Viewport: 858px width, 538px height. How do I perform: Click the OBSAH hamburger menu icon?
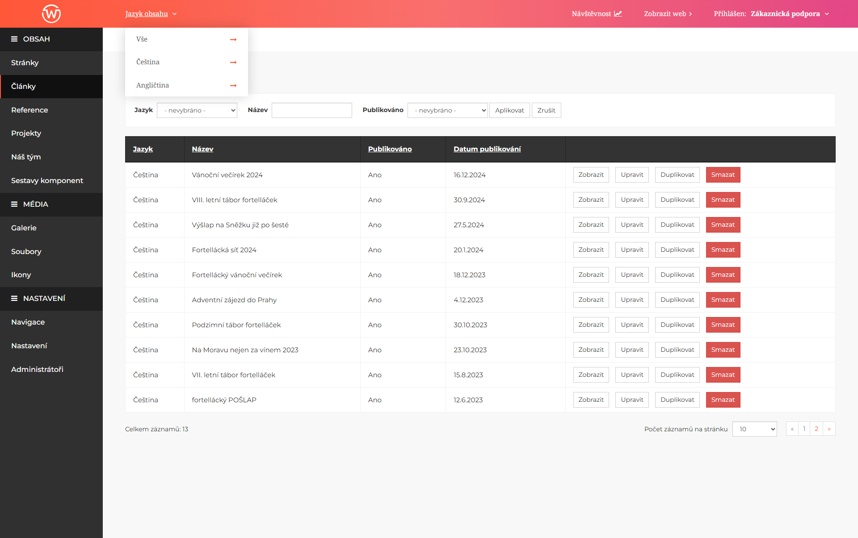14,39
